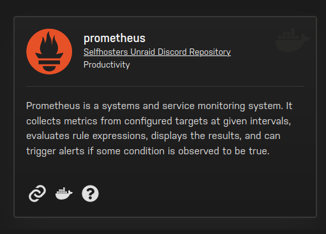Image resolution: width=326 pixels, height=234 pixels.
Task: Open Selfhosters Unraid Discord Repository link
Action: point(157,52)
